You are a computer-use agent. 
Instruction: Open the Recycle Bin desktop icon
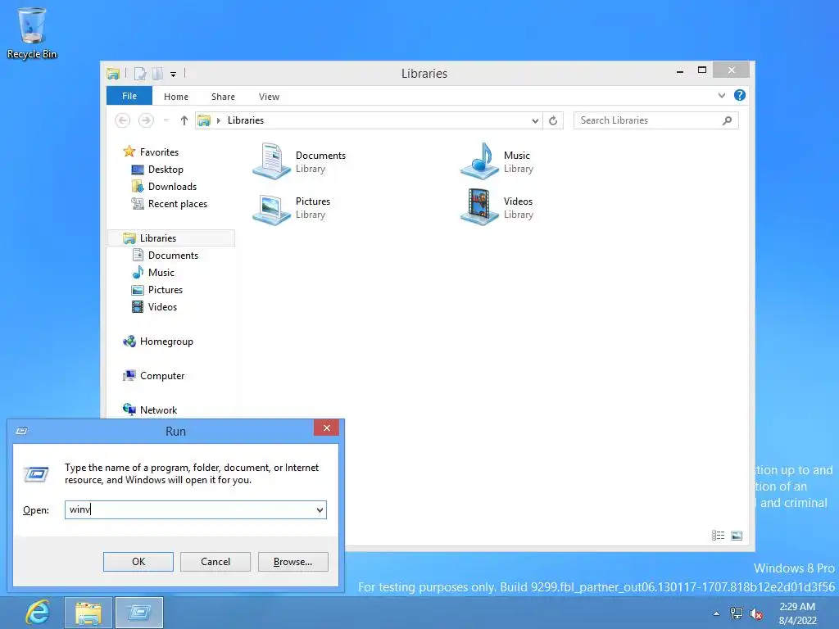(32, 33)
